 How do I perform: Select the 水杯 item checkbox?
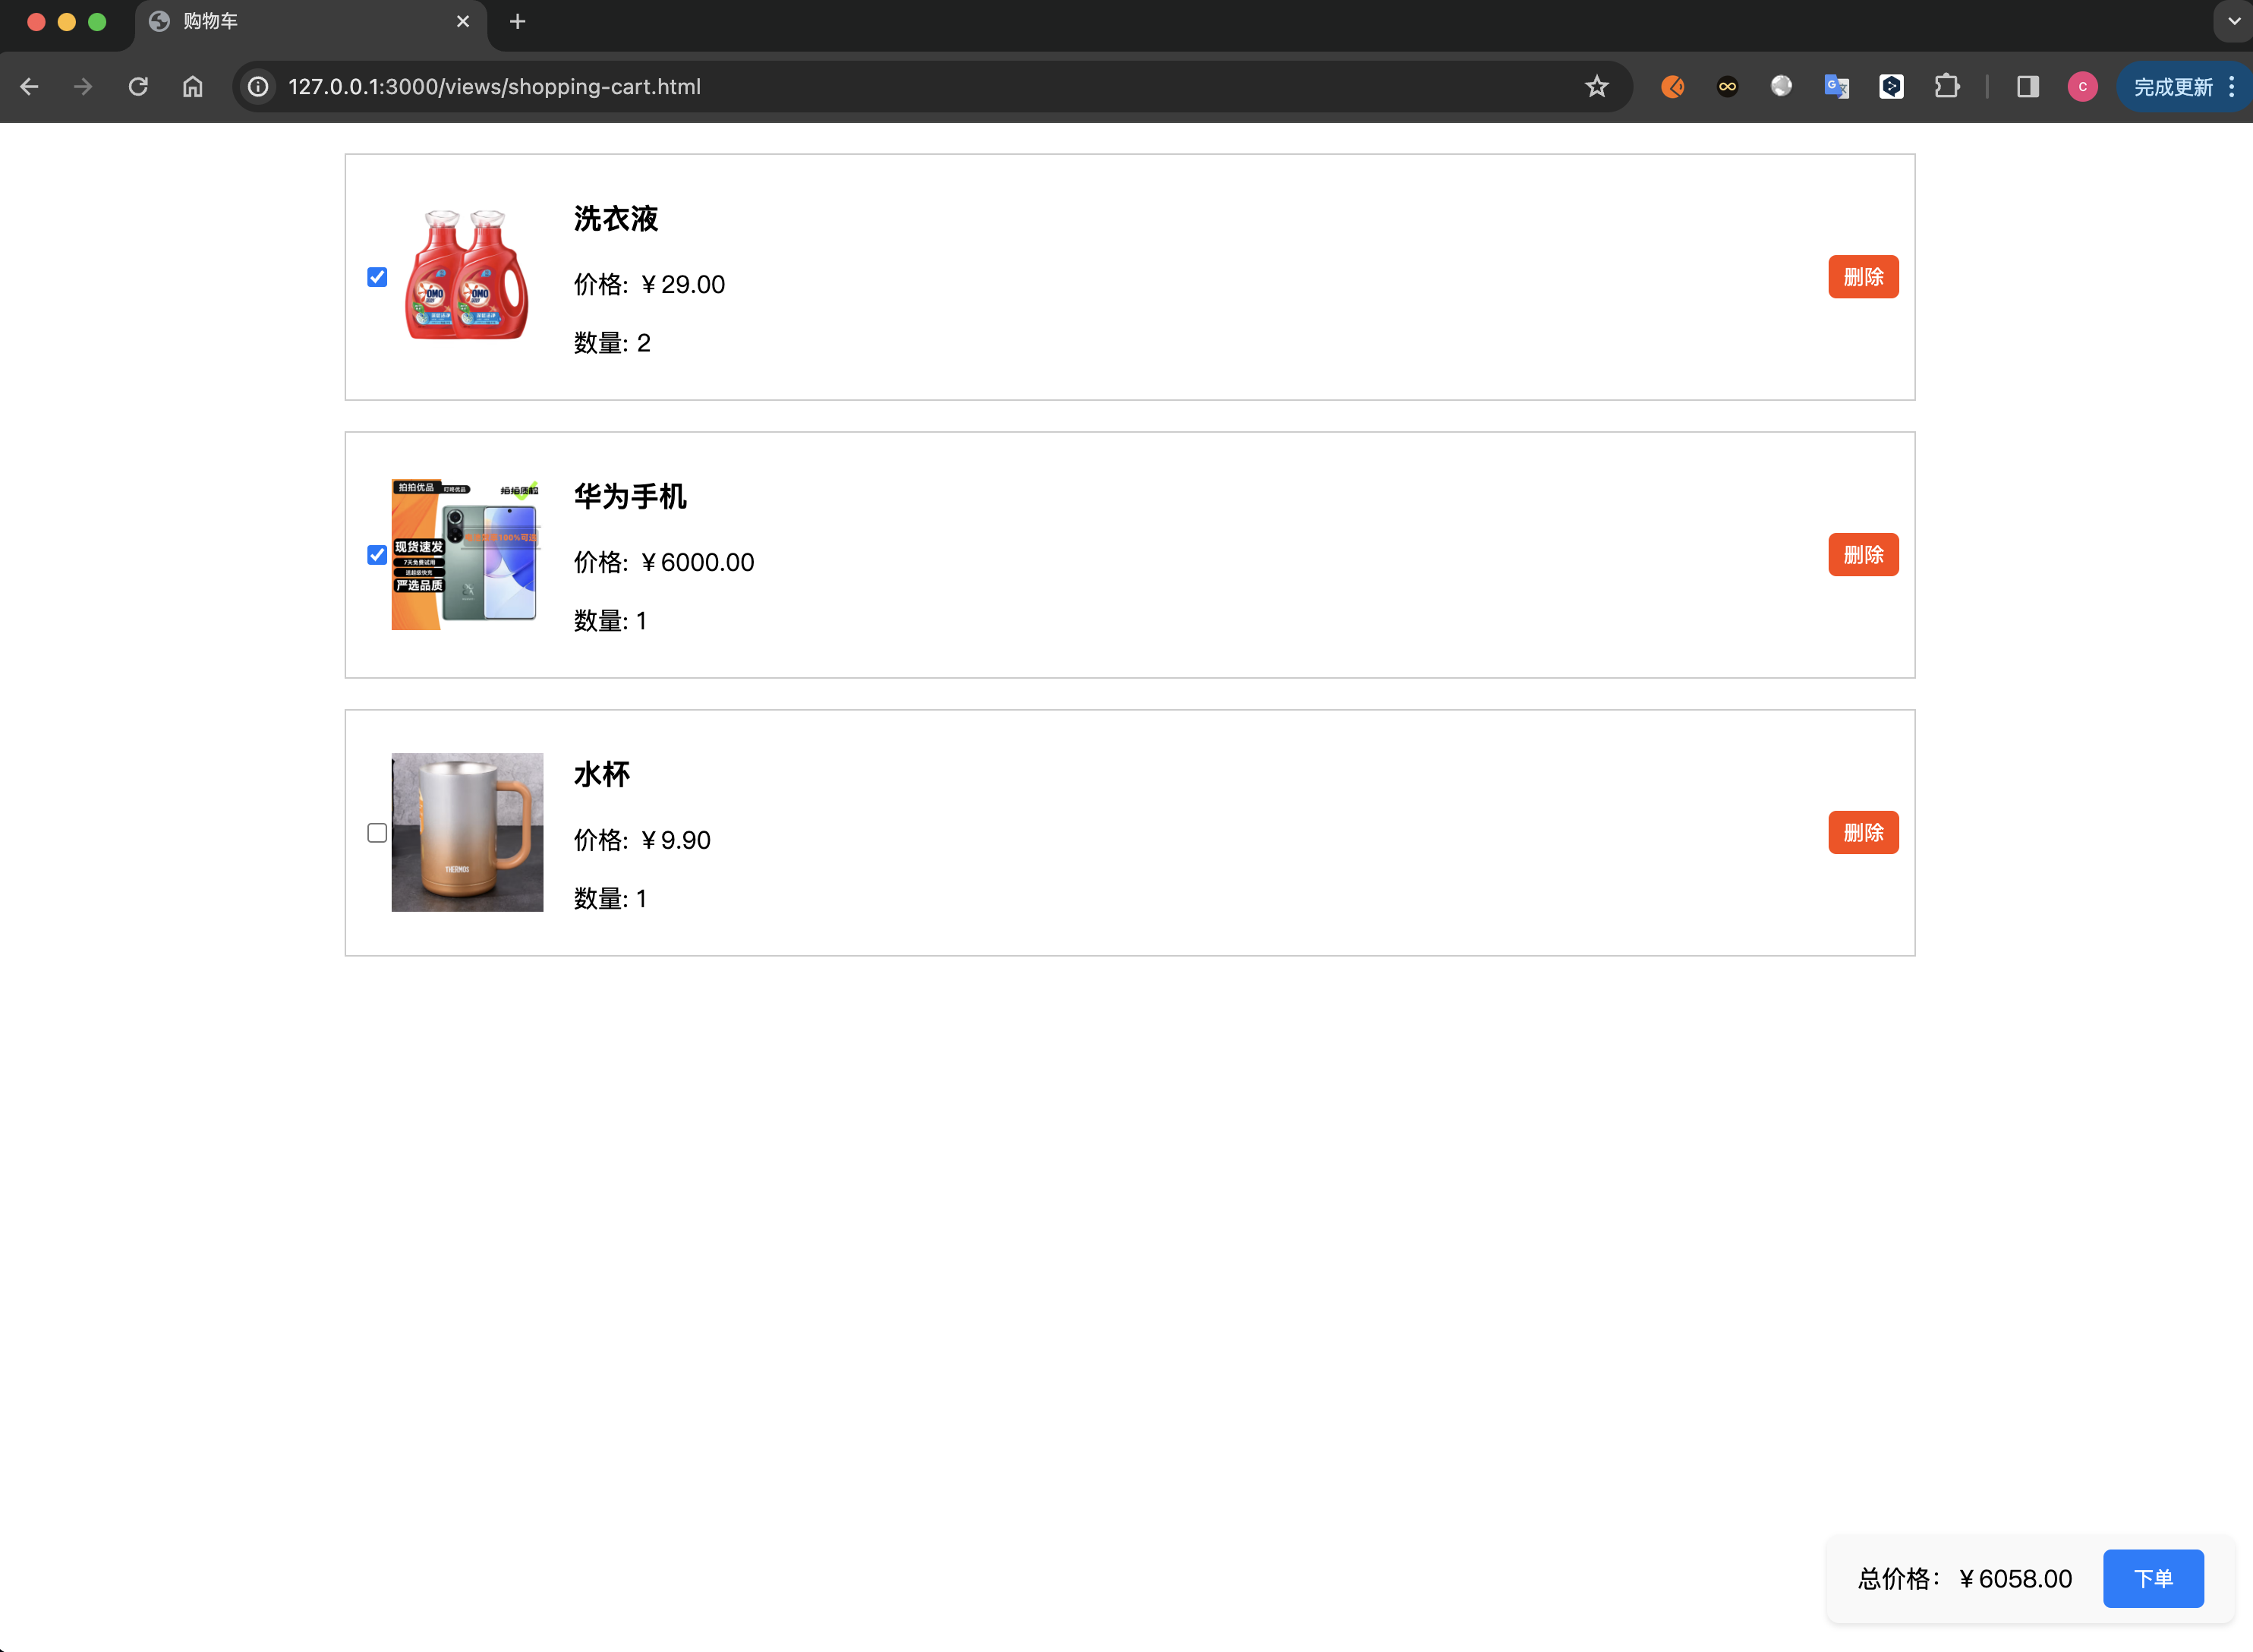[377, 833]
